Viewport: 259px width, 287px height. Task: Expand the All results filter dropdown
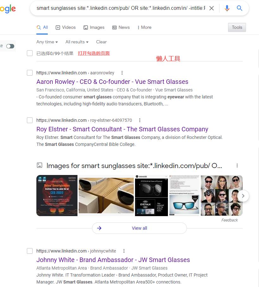point(77,42)
